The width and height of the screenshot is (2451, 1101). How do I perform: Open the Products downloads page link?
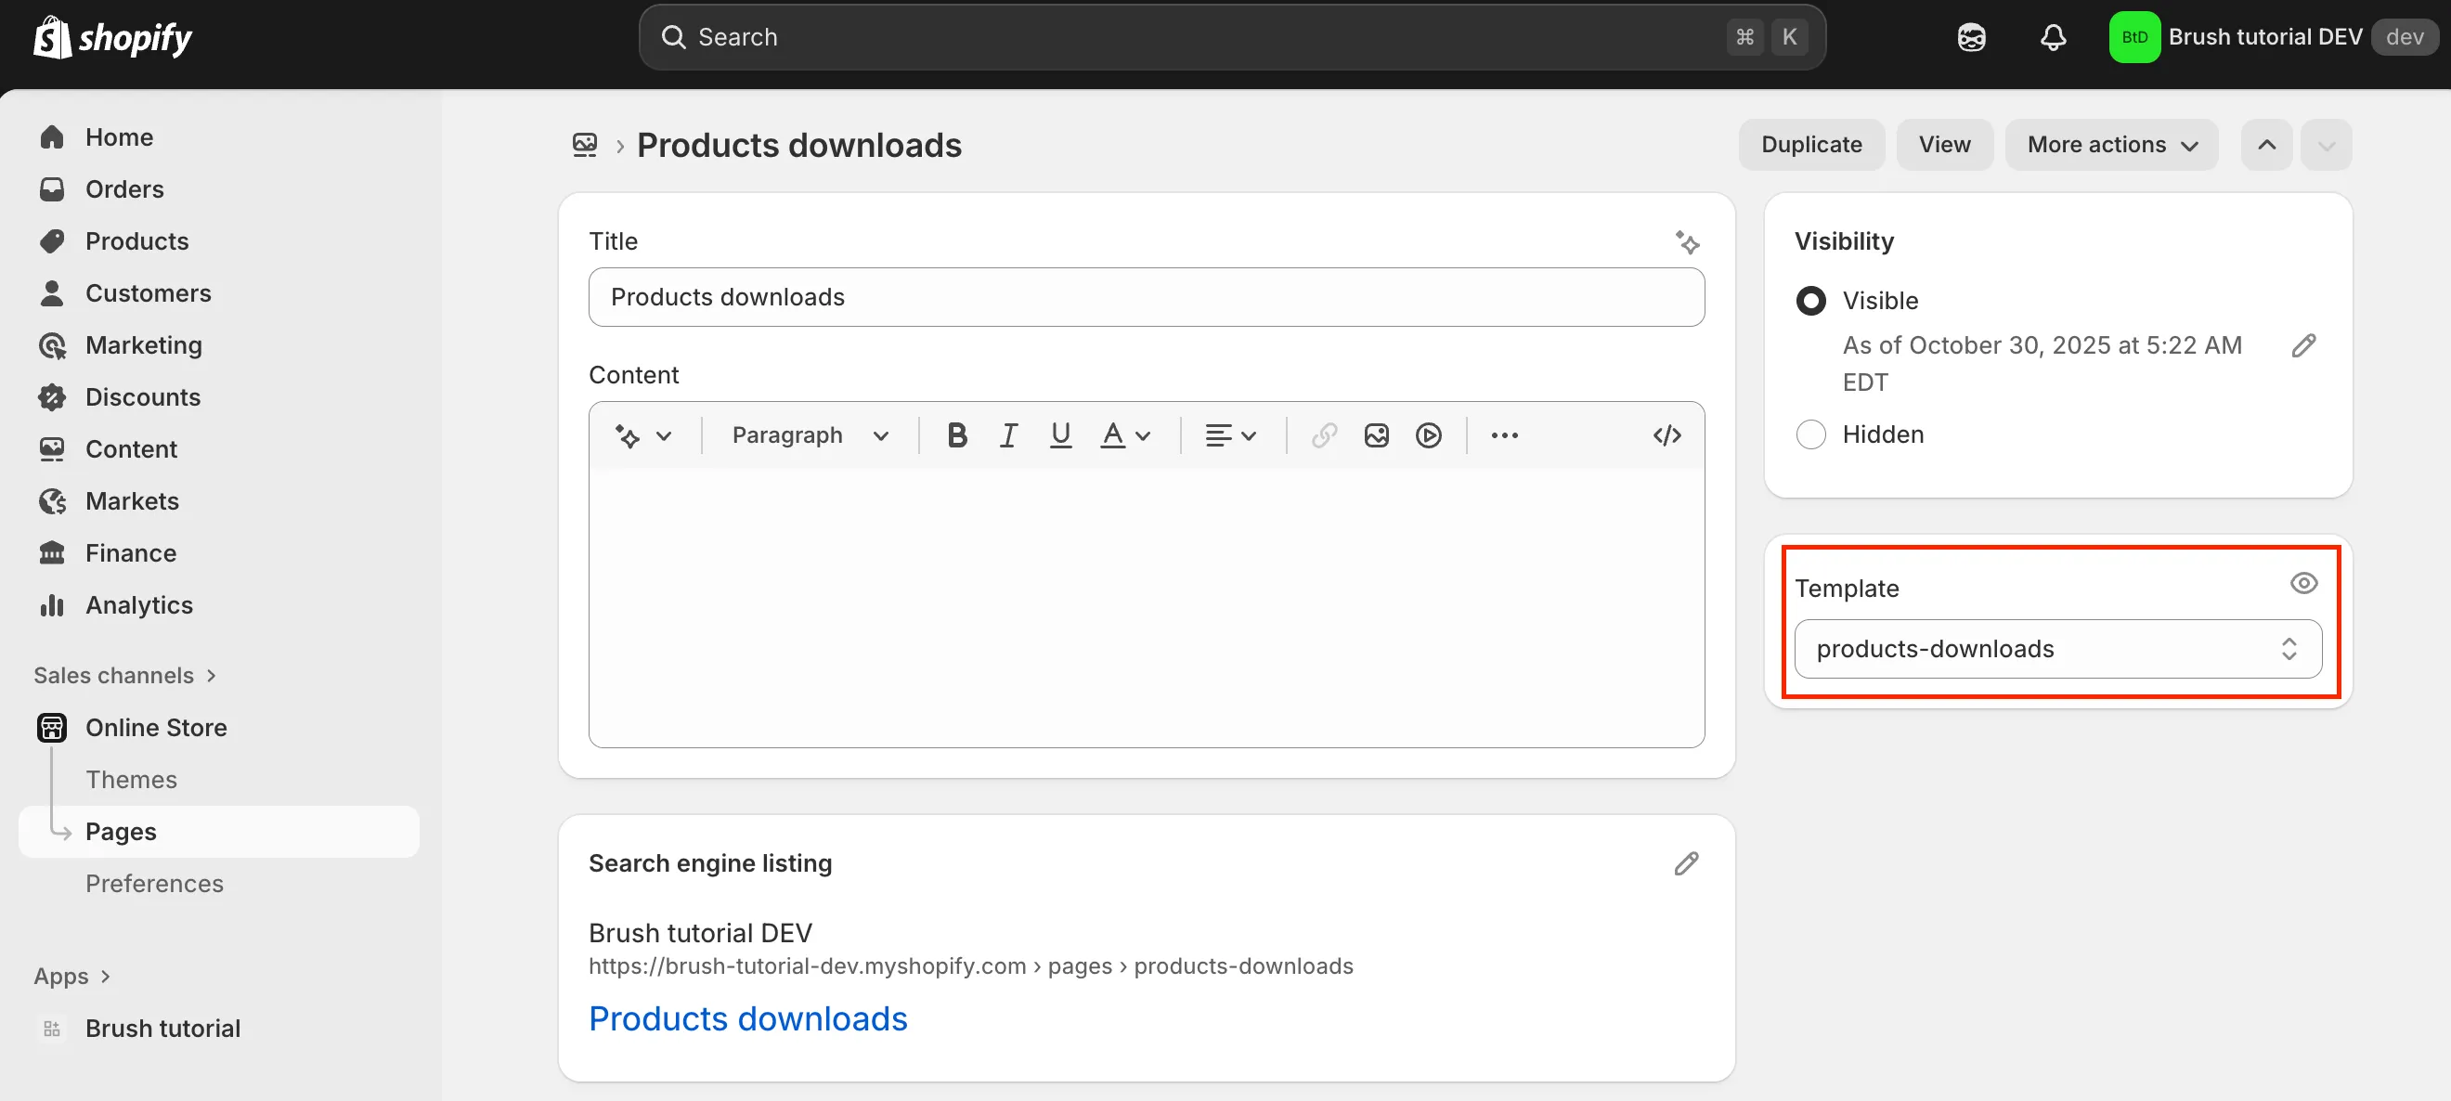pyautogui.click(x=748, y=1017)
